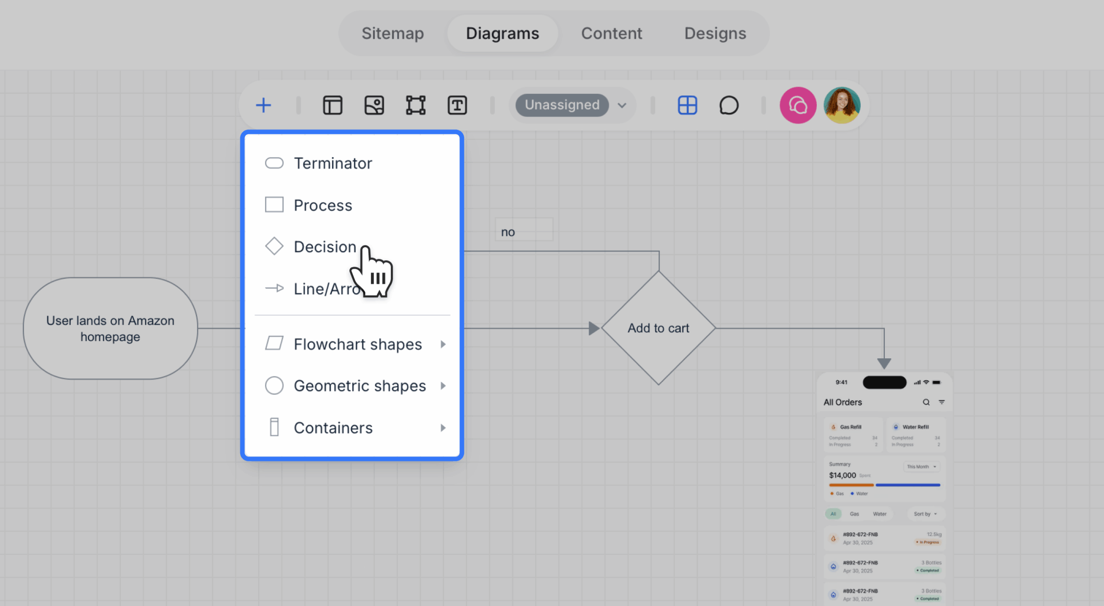The image size is (1104, 606).
Task: Toggle the grid view icon
Action: tap(687, 106)
